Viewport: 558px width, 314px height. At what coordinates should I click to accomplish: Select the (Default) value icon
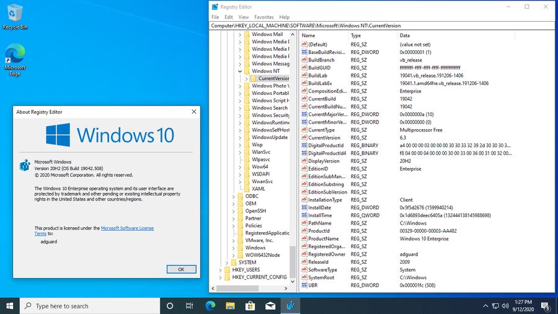tap(304, 45)
